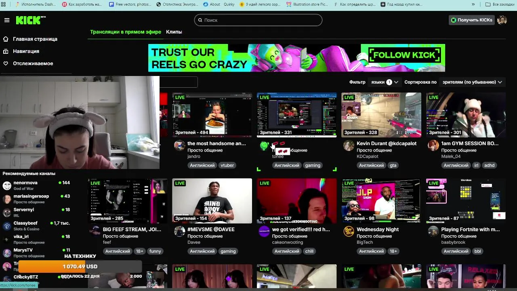Open the hamburger menu icon
517x291 pixels.
[x=7, y=20]
